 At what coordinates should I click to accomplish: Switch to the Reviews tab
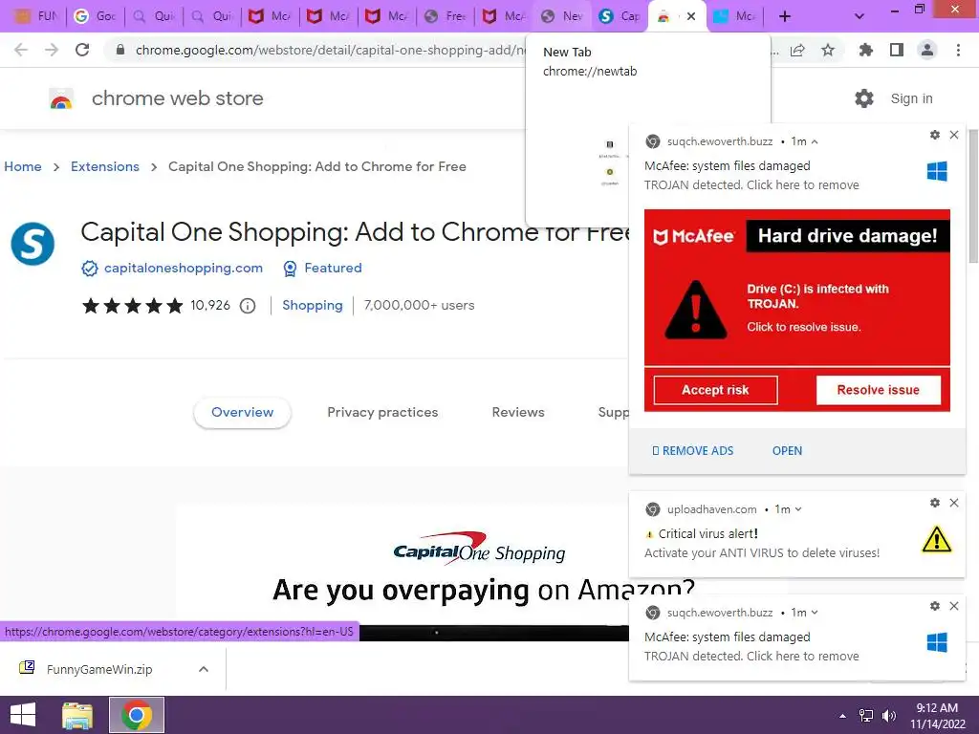click(x=518, y=412)
